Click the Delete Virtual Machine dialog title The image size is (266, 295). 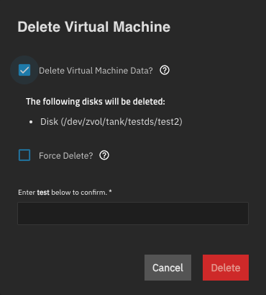[x=94, y=27]
